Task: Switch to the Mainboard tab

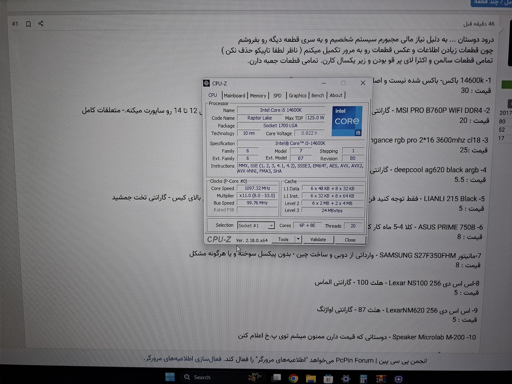Action: click(234, 95)
